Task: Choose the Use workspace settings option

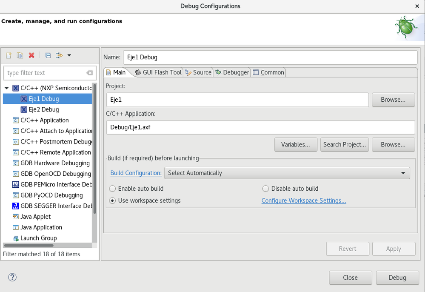Action: (x=113, y=200)
